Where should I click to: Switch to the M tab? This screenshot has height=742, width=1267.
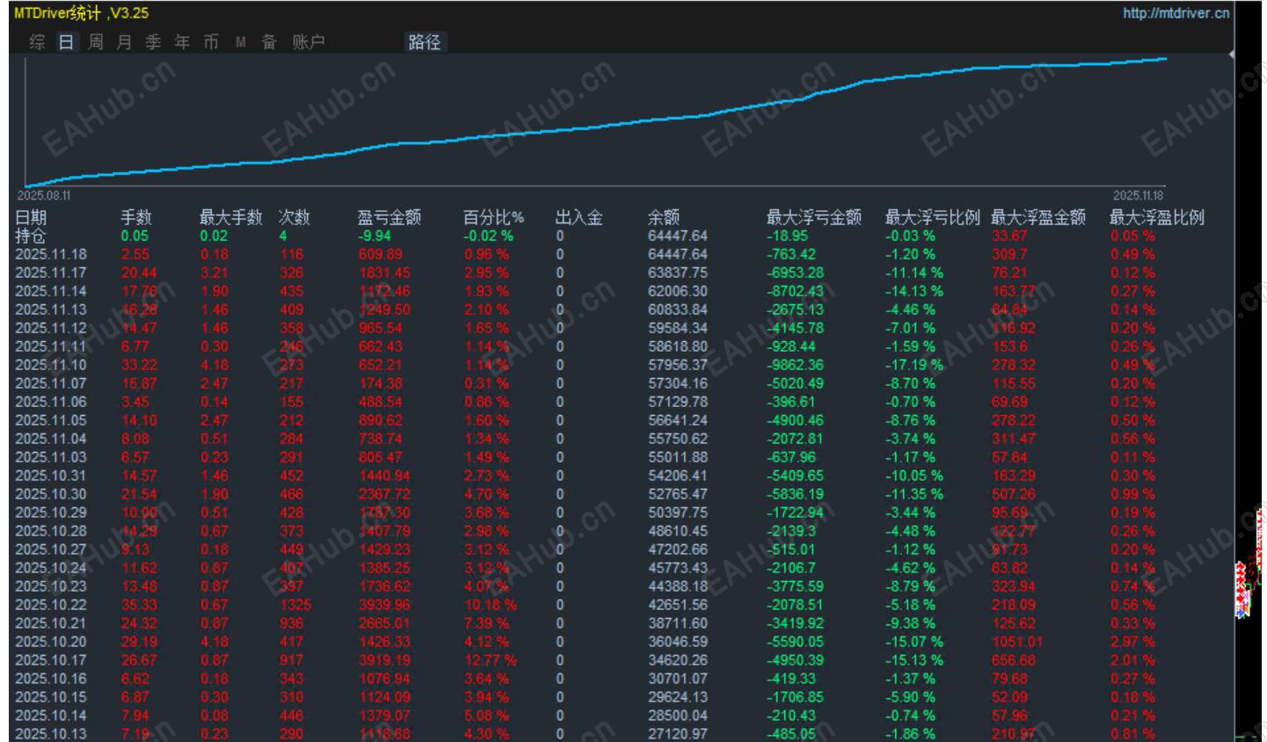pyautogui.click(x=240, y=42)
